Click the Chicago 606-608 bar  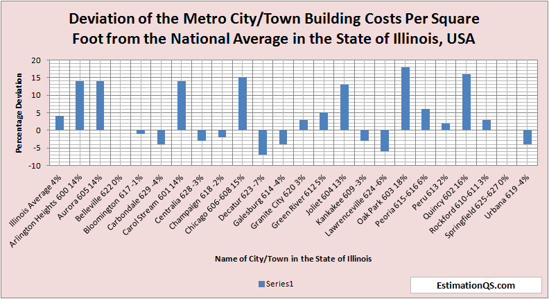243,104
